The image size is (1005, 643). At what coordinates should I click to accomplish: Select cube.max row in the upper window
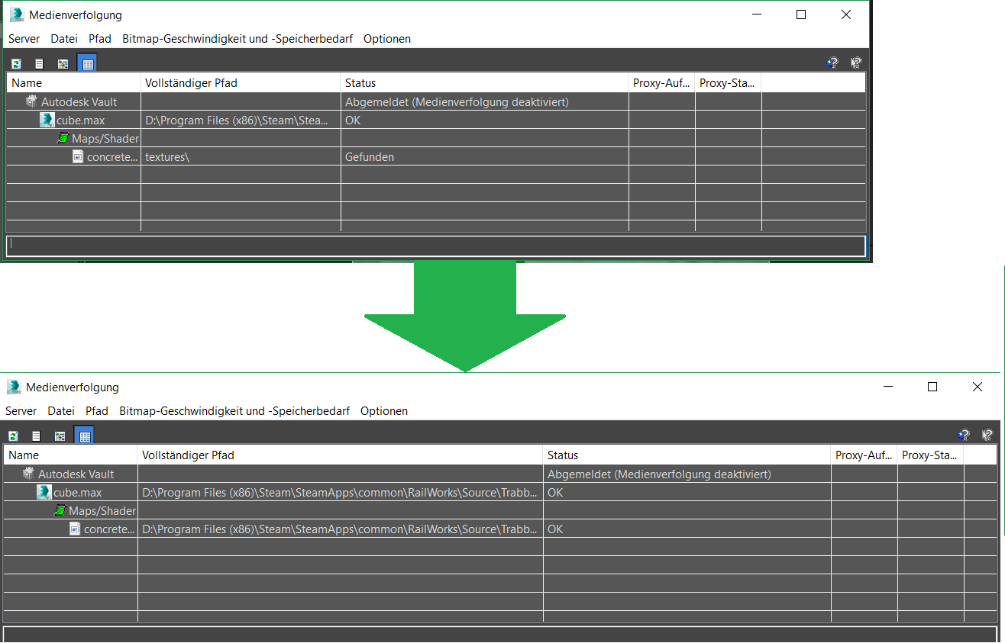[x=80, y=121]
